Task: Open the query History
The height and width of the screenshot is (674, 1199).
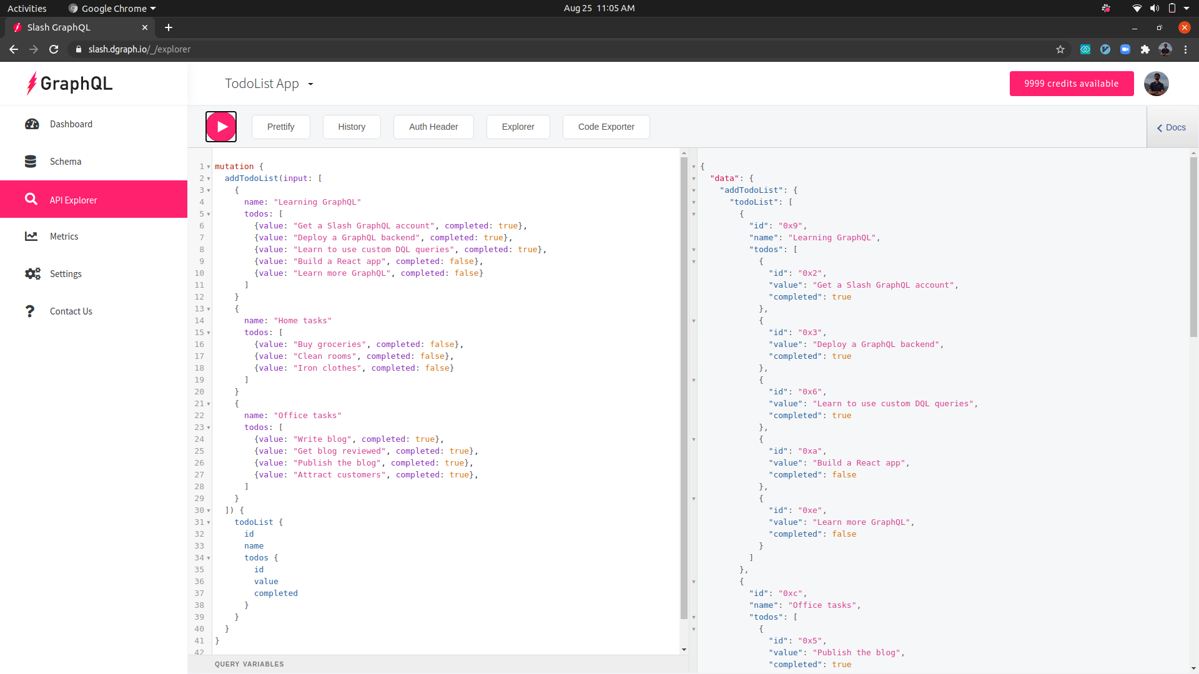Action: (x=352, y=127)
